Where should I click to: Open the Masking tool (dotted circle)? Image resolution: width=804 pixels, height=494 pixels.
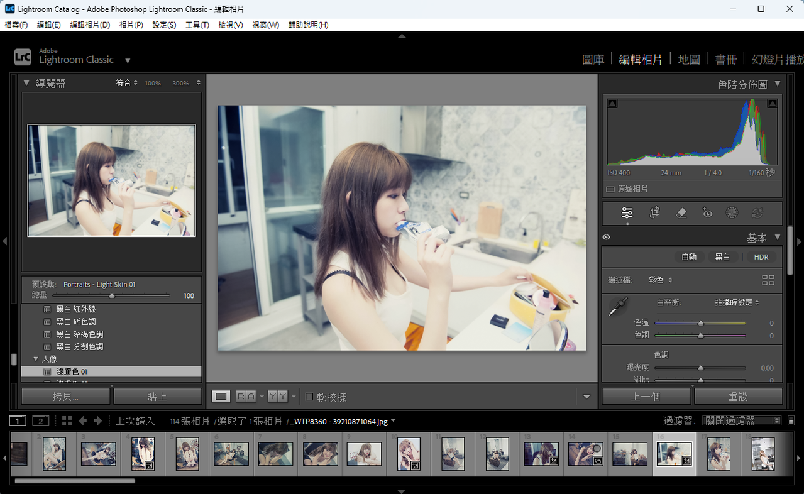click(732, 213)
